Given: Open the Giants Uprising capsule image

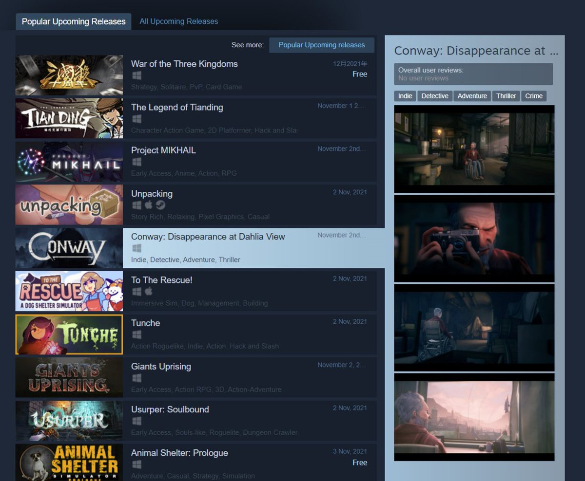Looking at the screenshot, I should tap(69, 378).
